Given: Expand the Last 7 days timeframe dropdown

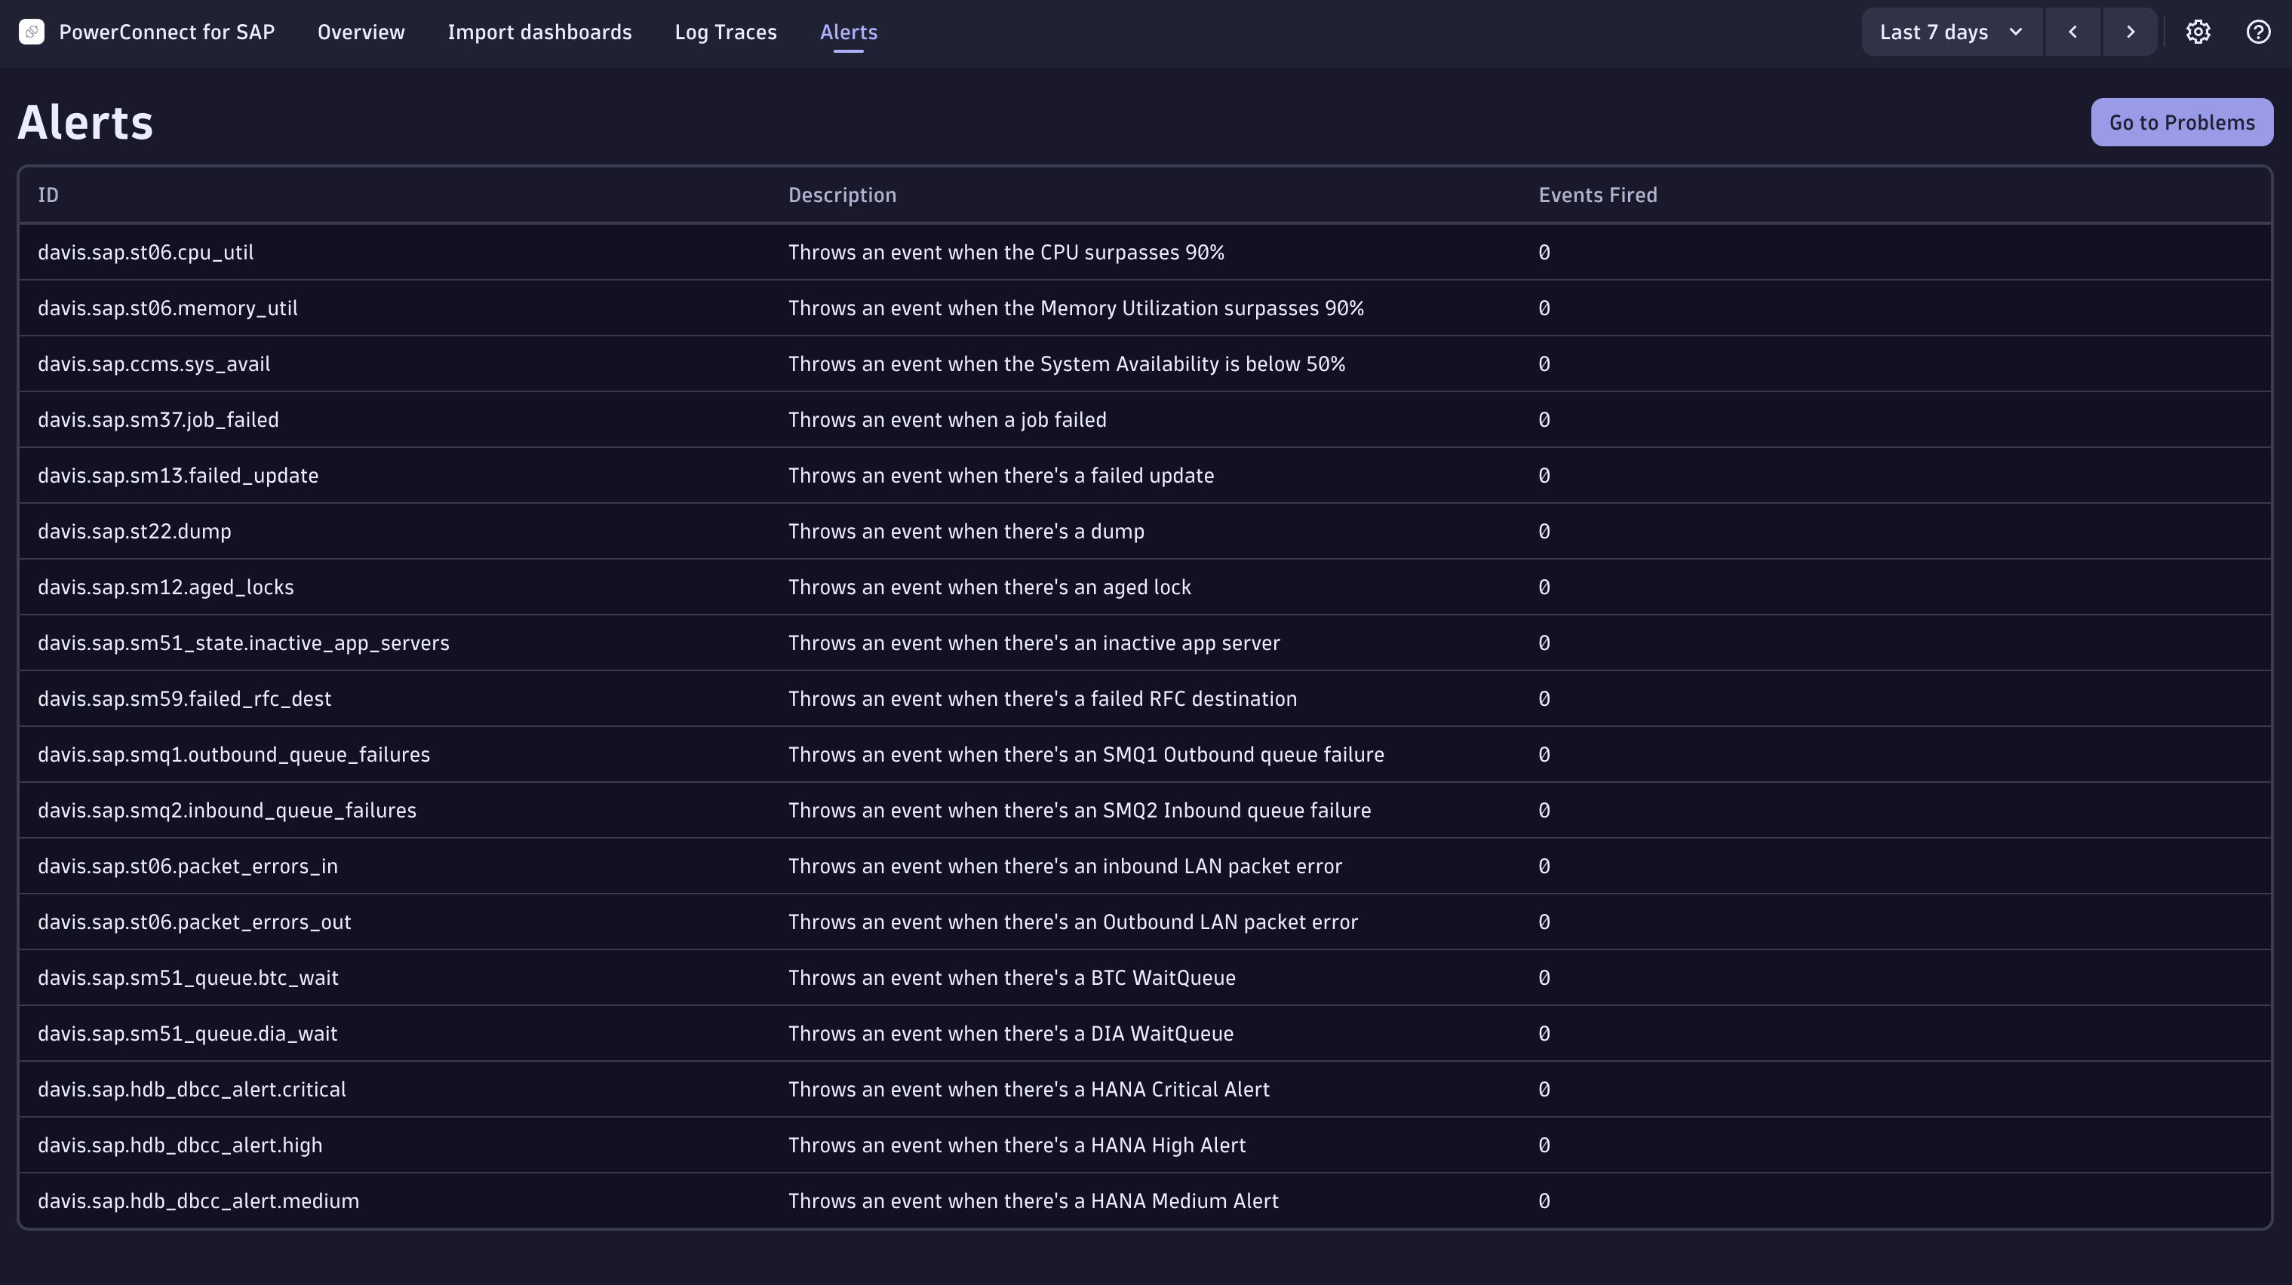Looking at the screenshot, I should 1952,32.
